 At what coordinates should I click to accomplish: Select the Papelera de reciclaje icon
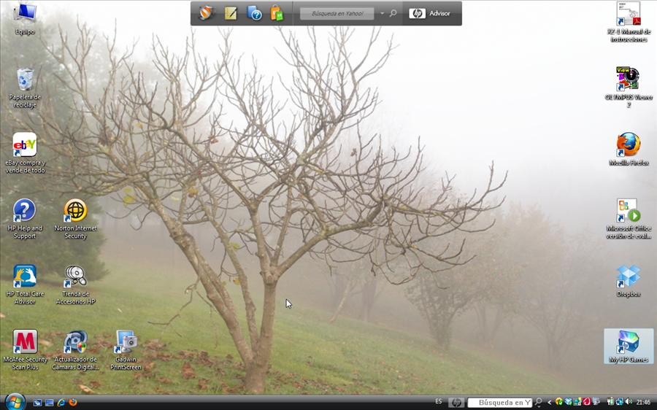25,88
